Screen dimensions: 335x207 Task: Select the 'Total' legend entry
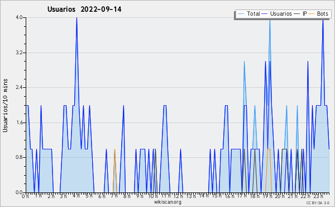tap(253, 13)
